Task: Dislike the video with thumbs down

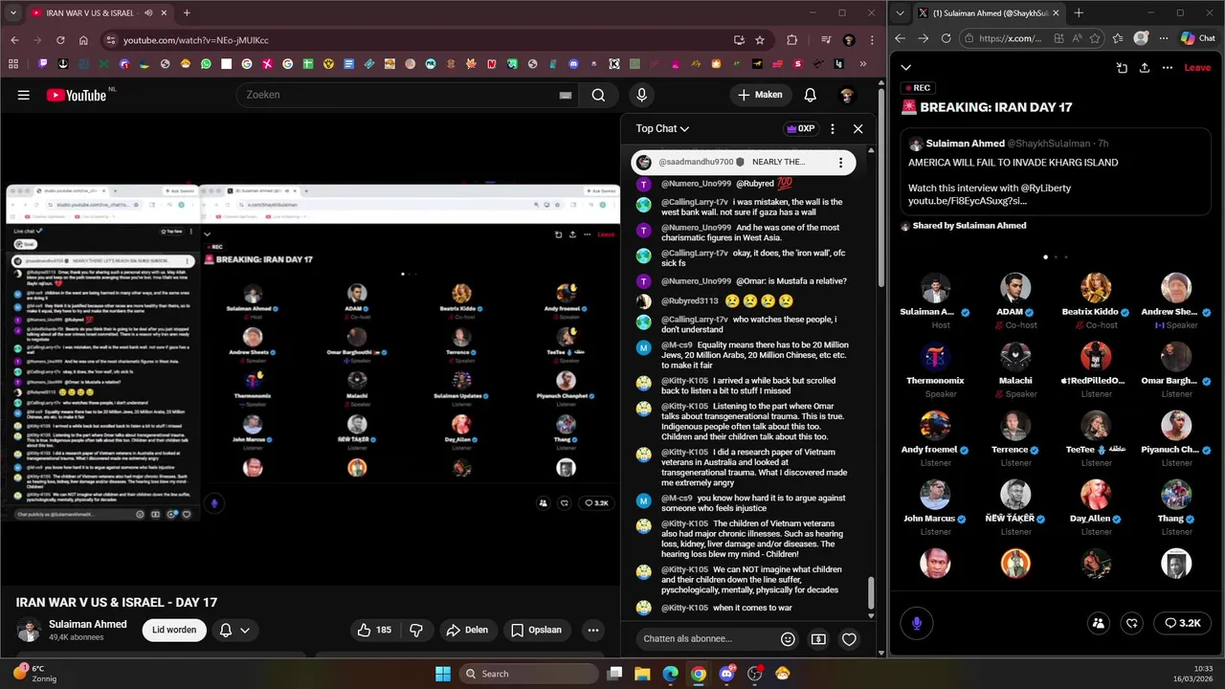Action: click(x=415, y=630)
